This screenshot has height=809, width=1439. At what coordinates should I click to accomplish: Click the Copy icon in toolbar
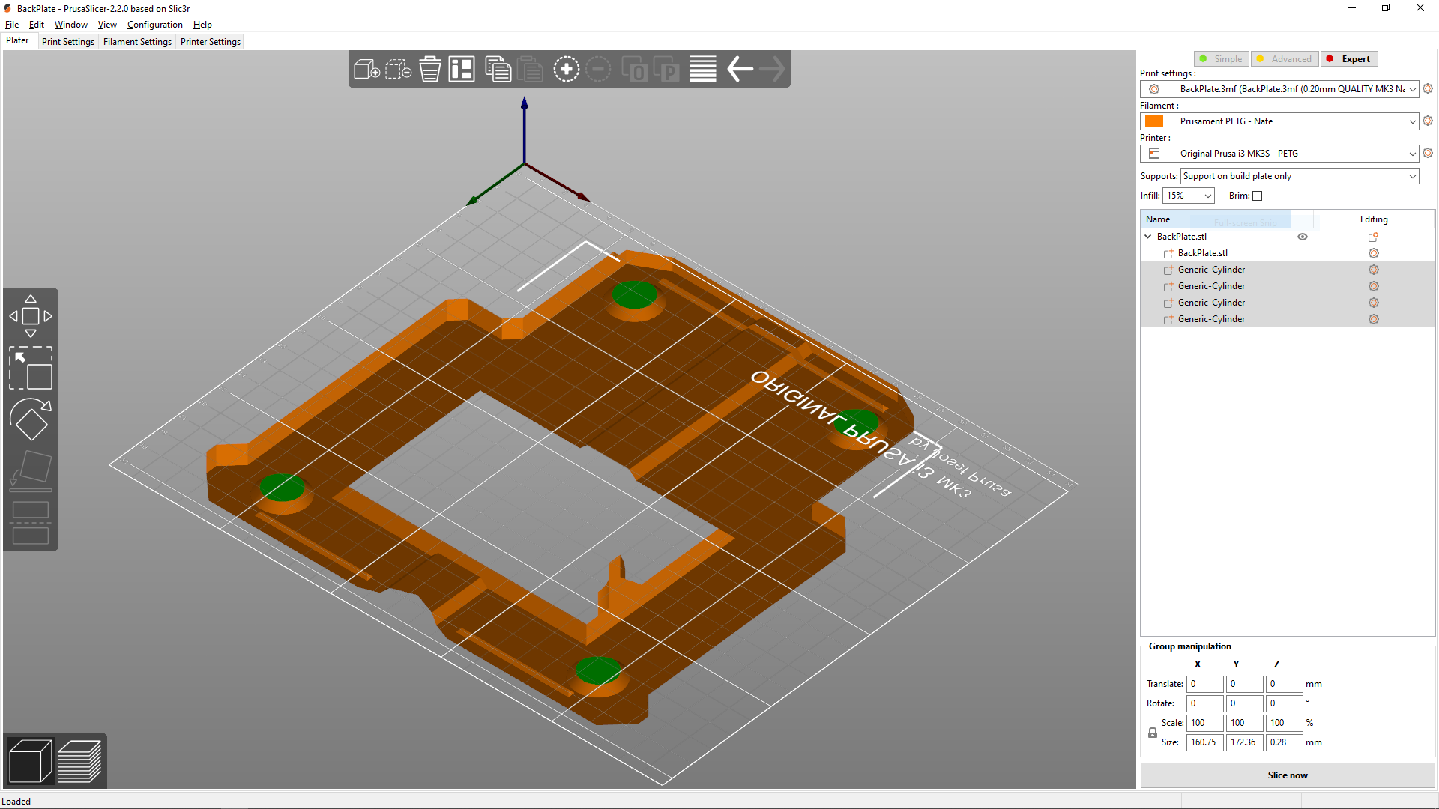pyautogui.click(x=498, y=70)
